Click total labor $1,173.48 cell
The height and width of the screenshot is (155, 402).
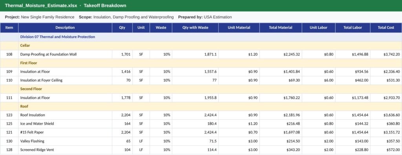[x=353, y=98]
